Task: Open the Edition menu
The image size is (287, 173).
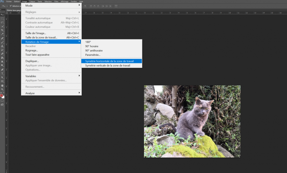Action: click(x=17, y=1)
